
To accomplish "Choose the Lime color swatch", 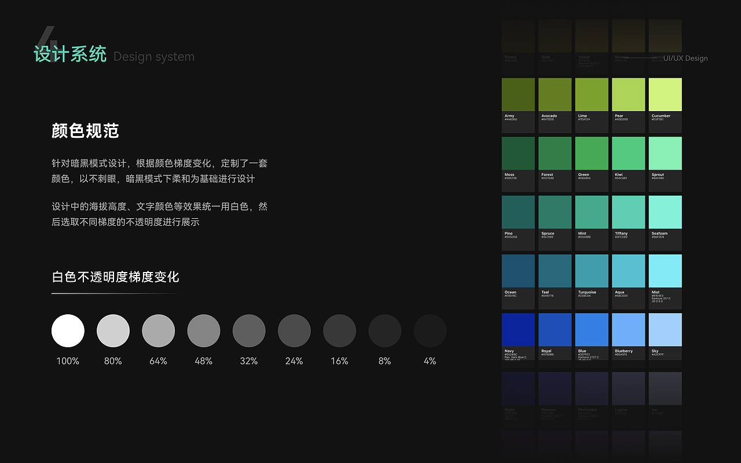I will (x=592, y=94).
